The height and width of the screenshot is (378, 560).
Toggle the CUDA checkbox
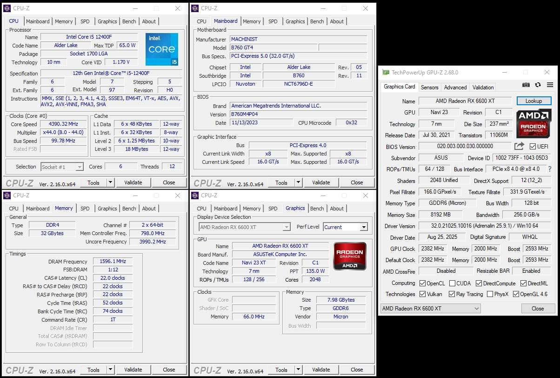(452, 283)
